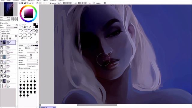Select the Hand pan tool
Viewport: 192px width, 108px height.
pos(27,27)
